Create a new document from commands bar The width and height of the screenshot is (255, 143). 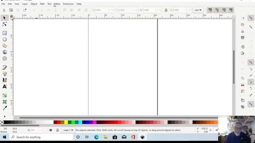point(243,18)
